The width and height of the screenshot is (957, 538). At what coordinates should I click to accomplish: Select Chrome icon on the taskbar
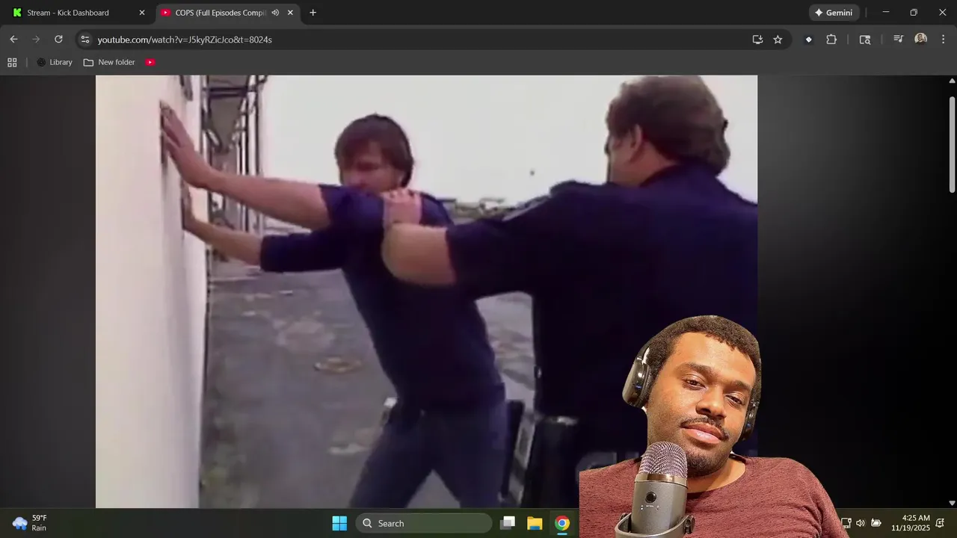562,523
